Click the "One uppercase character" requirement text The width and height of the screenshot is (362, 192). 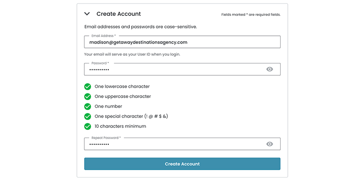click(123, 96)
